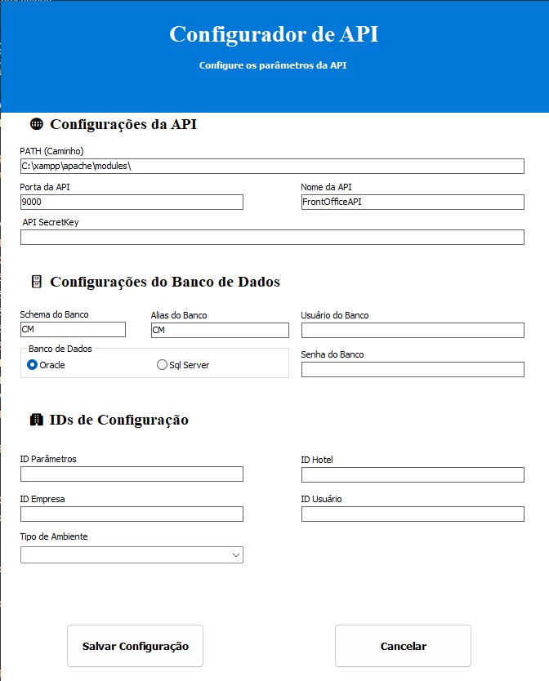Click the database icon beside Configurações do Banco
The width and height of the screenshot is (549, 681).
36,282
